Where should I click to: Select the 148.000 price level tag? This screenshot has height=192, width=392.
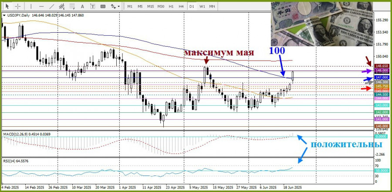382,71
